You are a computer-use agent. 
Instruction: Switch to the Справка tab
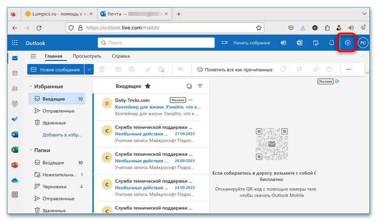tap(121, 56)
